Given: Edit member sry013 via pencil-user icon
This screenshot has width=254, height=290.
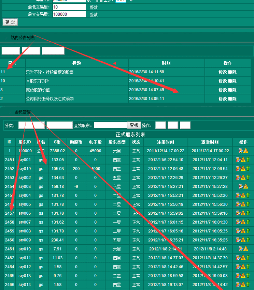Looking at the screenshot, I should pyautogui.click(x=238, y=275).
